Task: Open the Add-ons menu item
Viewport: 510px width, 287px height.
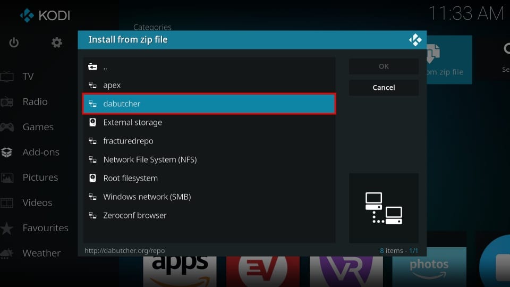Action: [x=41, y=152]
